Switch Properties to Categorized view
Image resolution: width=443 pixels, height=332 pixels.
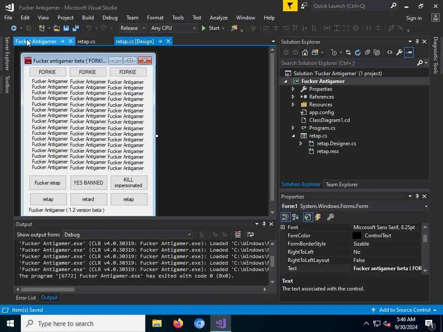(x=286, y=217)
